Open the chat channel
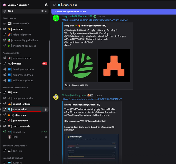The image size is (176, 164). point(25,93)
